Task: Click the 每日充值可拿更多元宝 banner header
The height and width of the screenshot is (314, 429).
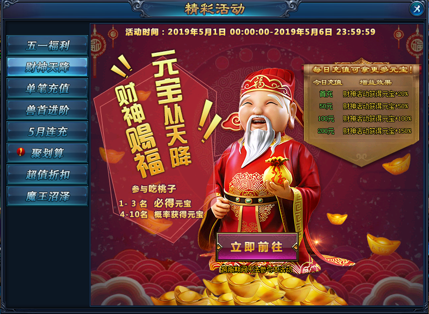Action: pos(362,69)
